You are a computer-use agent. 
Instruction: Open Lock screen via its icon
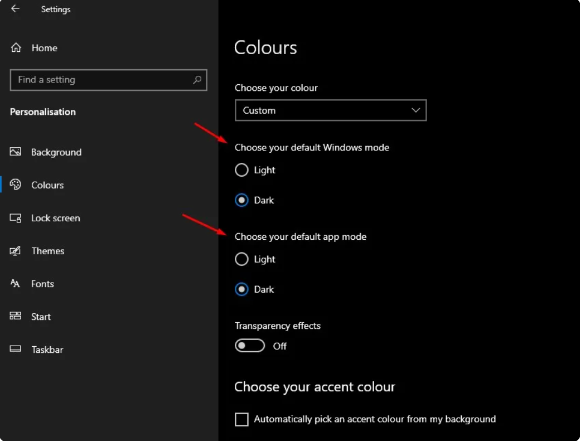coord(16,218)
